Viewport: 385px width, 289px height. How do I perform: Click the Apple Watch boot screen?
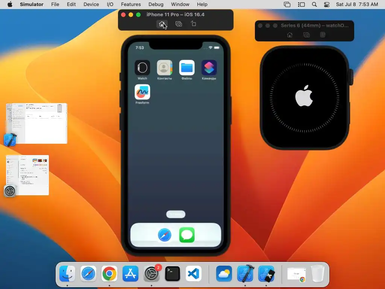pyautogui.click(x=304, y=97)
